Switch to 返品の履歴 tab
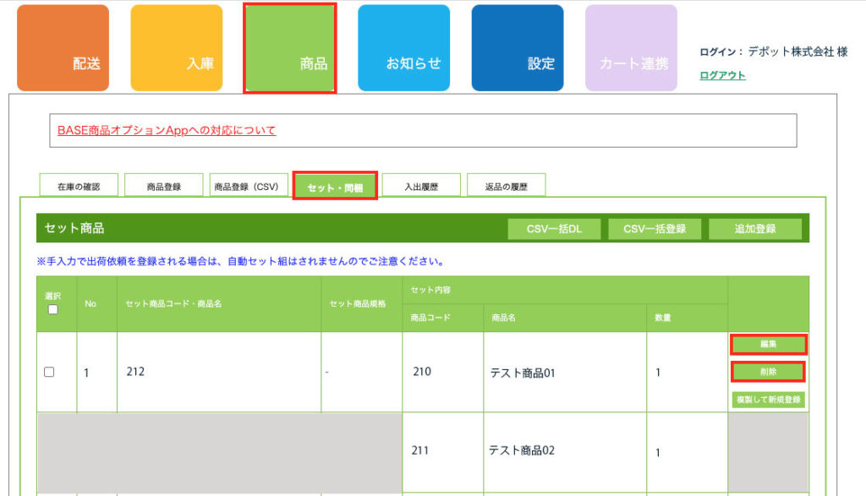 click(506, 187)
